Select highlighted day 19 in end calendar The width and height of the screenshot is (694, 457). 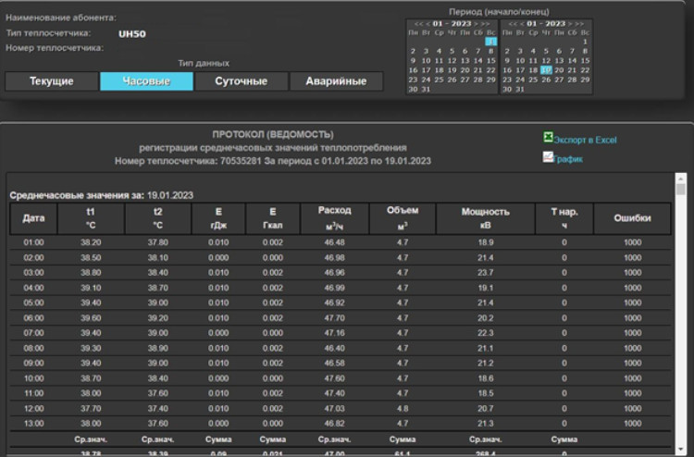point(546,70)
